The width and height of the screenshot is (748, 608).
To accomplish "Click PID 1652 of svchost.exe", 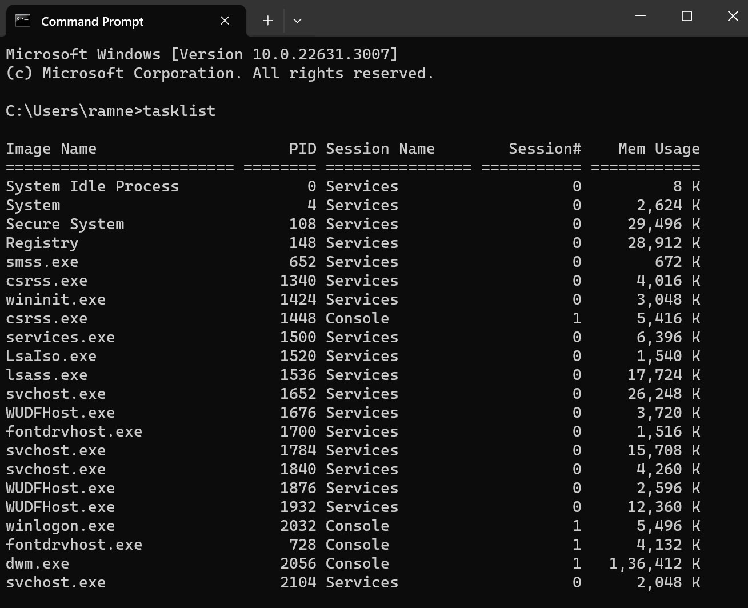I will point(298,394).
